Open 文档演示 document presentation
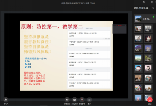 tap(75, 100)
